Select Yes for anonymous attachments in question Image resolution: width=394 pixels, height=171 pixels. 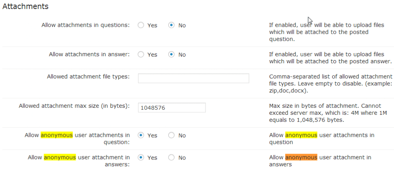[x=141, y=135]
